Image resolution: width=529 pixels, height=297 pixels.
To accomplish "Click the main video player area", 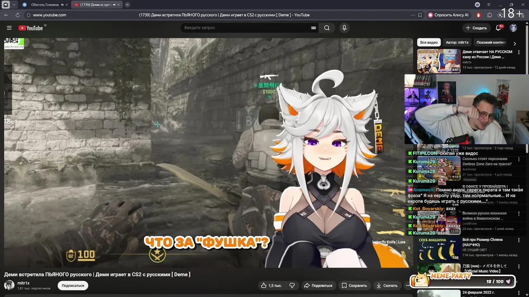I will pyautogui.click(x=208, y=153).
